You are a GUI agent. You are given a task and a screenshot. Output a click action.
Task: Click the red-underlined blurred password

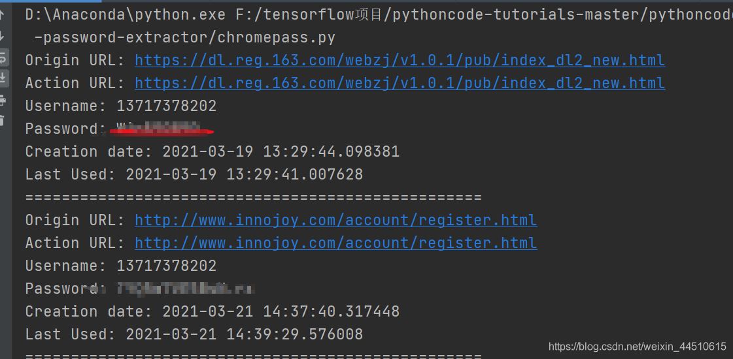[x=160, y=128]
